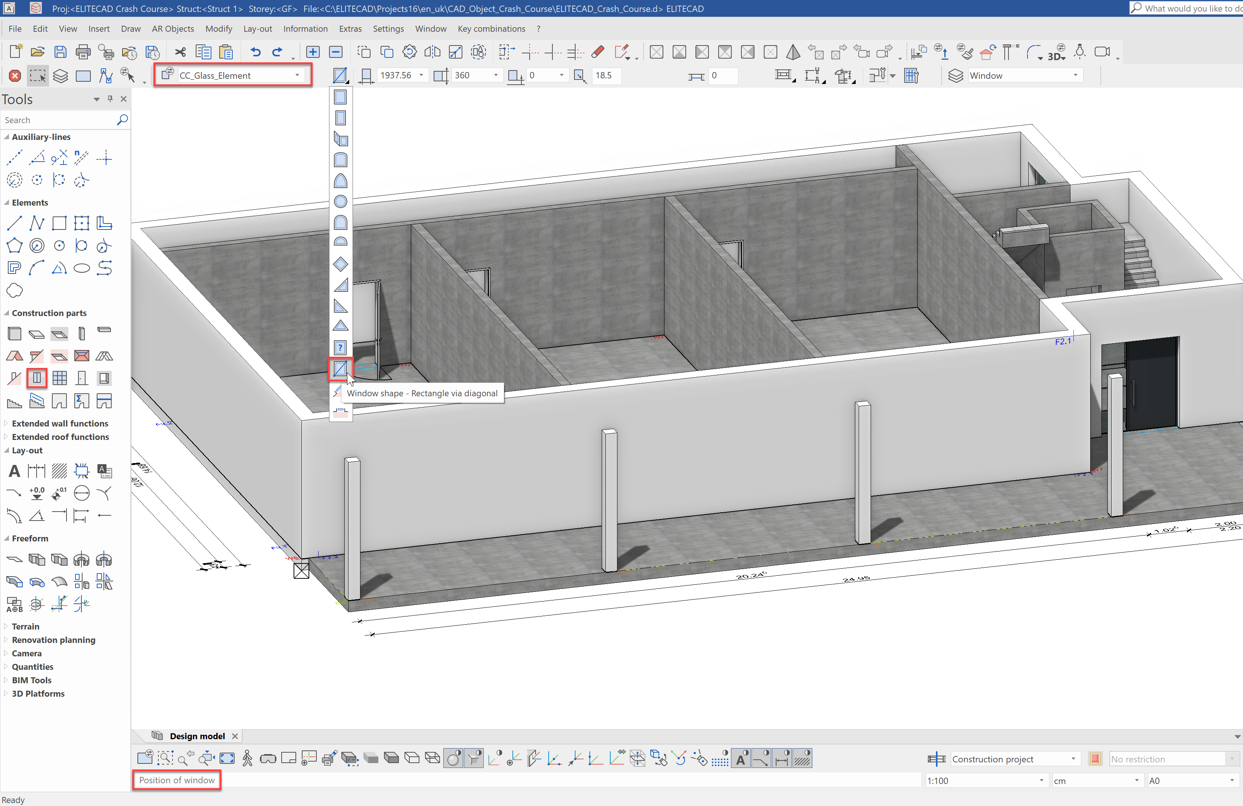The image size is (1243, 806).
Task: Redo the last undone action
Action: click(x=278, y=51)
